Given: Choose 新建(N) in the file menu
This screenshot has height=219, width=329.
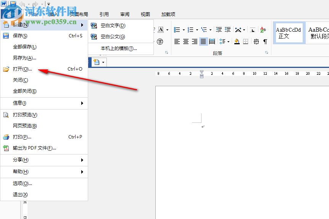Looking at the screenshot, I should (x=44, y=25).
